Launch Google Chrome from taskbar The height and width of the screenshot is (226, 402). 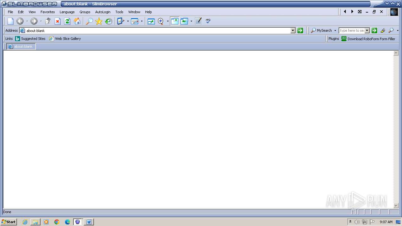tap(57, 222)
